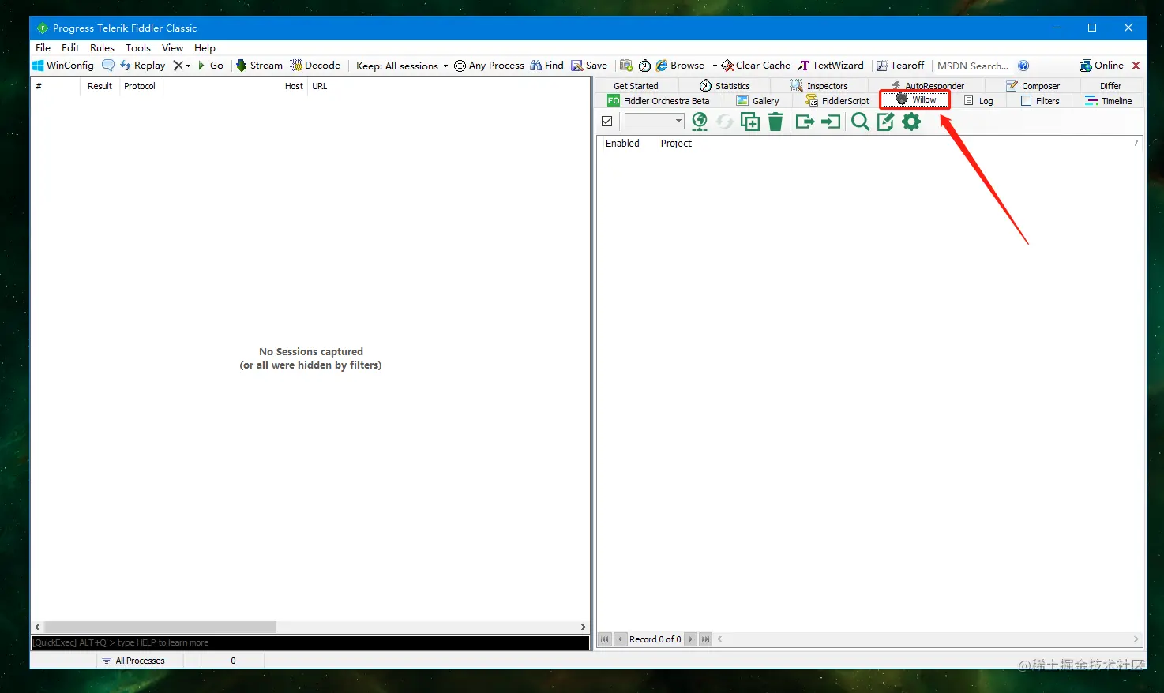The width and height of the screenshot is (1164, 693).
Task: Click the green magnifier search icon
Action: (861, 122)
